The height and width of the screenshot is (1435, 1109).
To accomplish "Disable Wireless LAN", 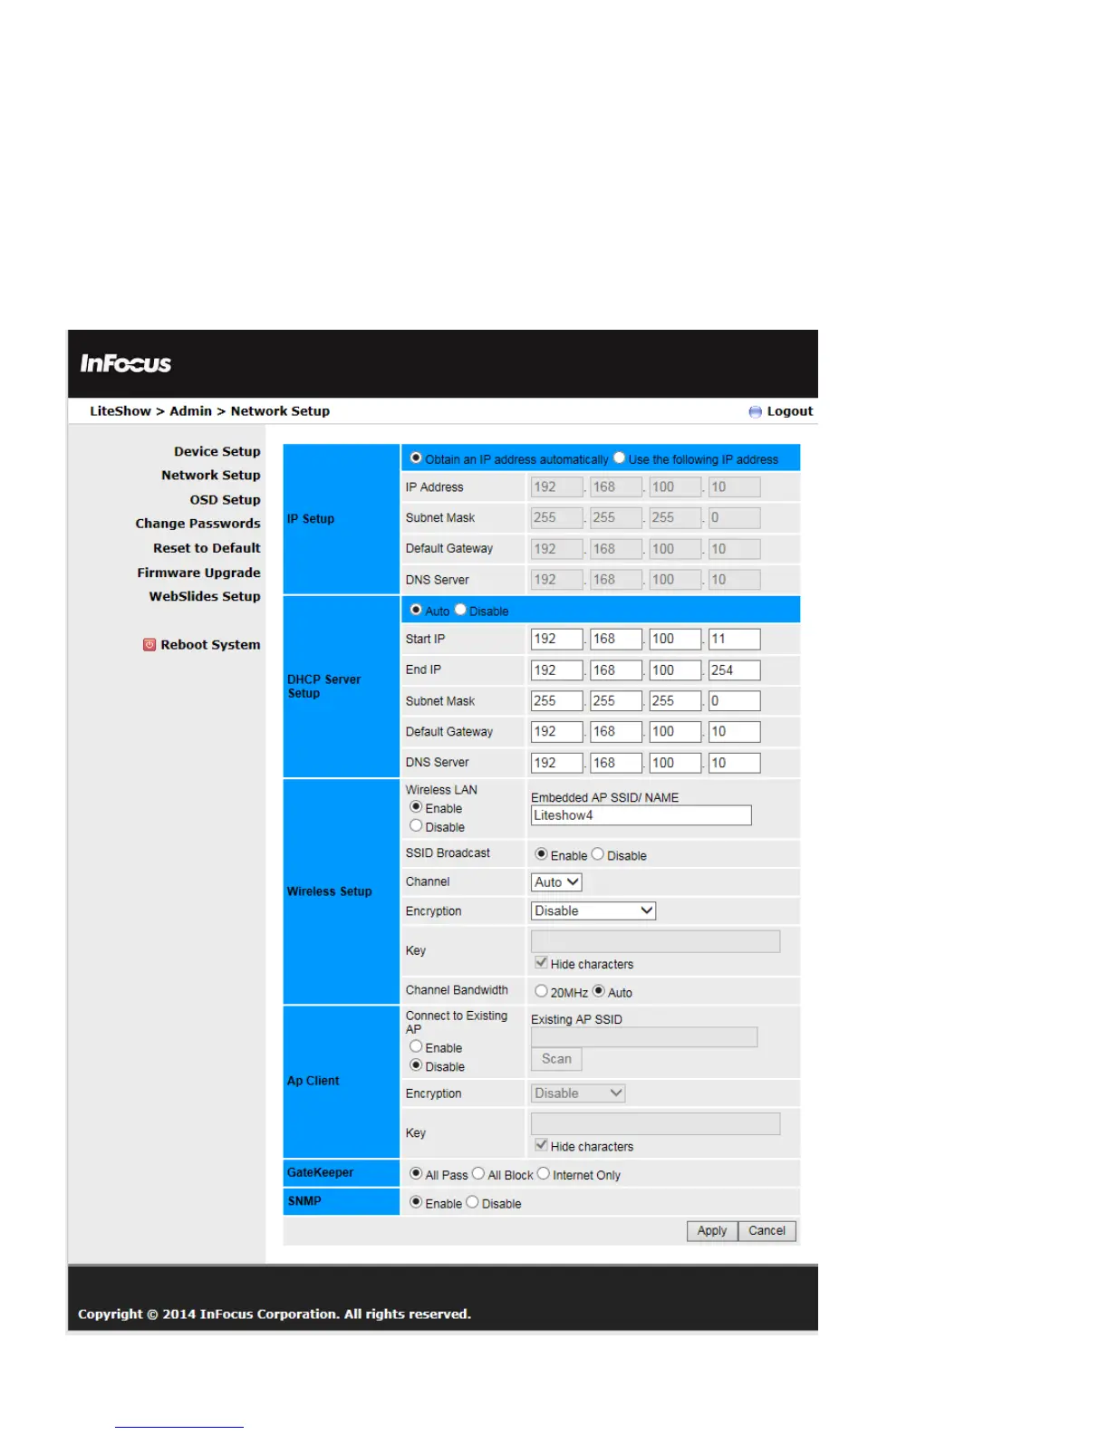I will click(x=416, y=826).
